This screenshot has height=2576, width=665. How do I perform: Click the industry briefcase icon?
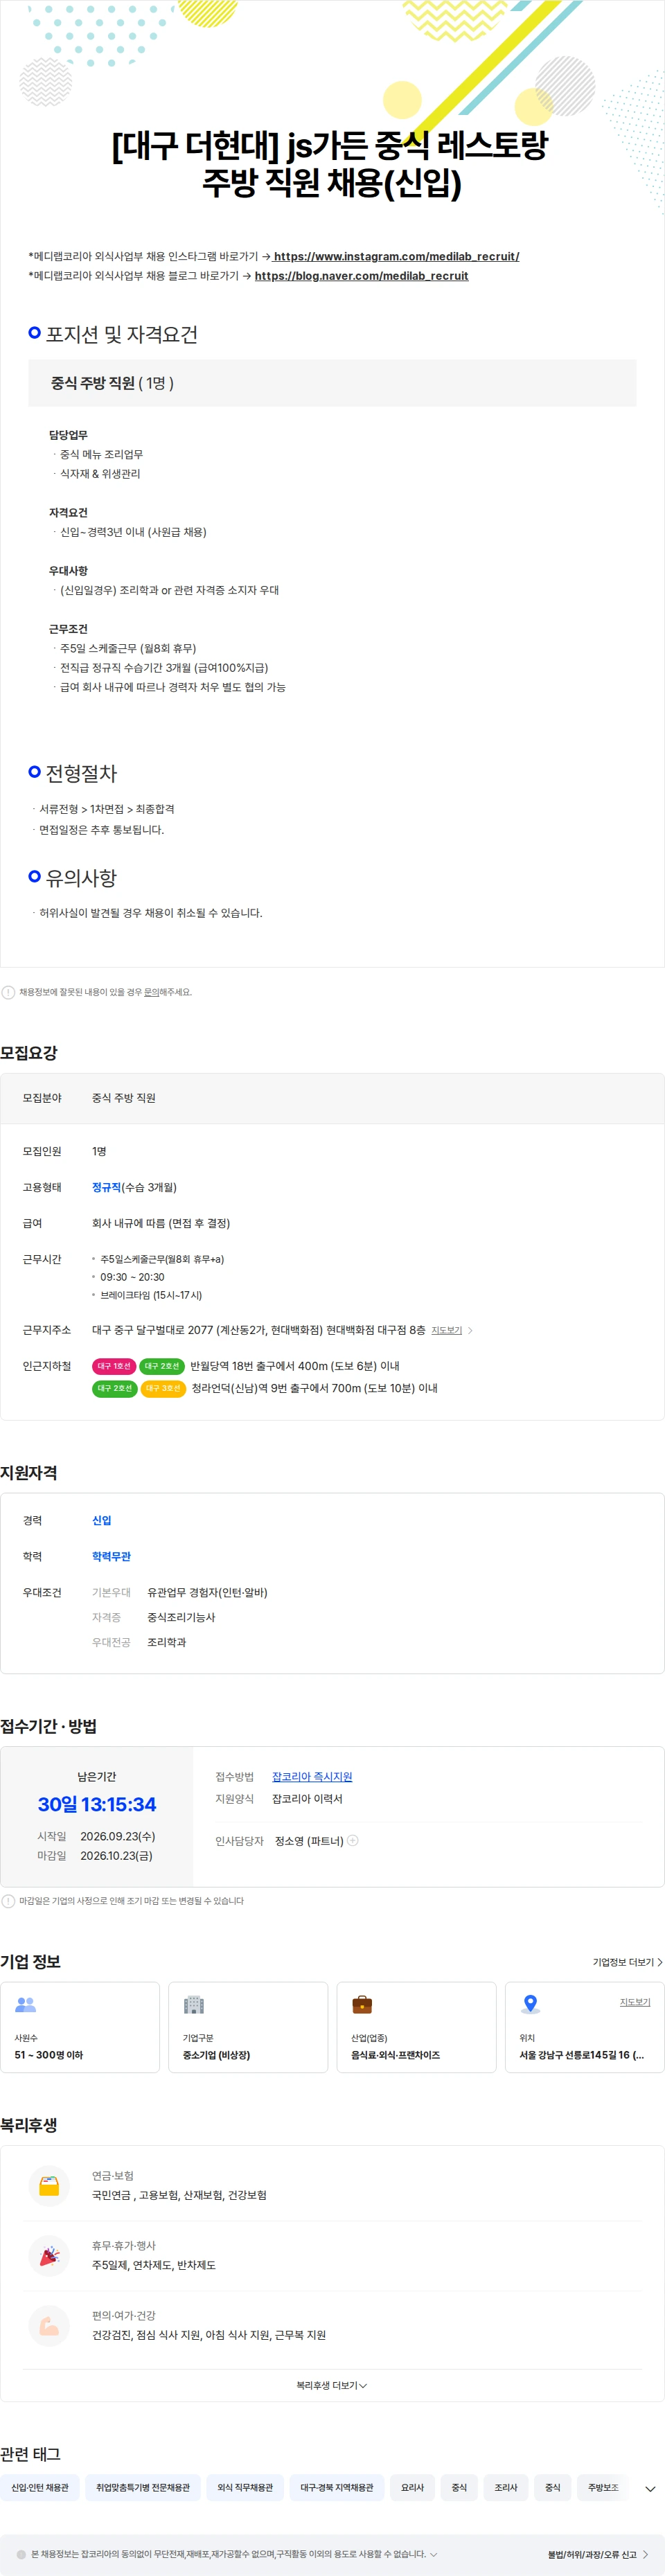tap(362, 2005)
